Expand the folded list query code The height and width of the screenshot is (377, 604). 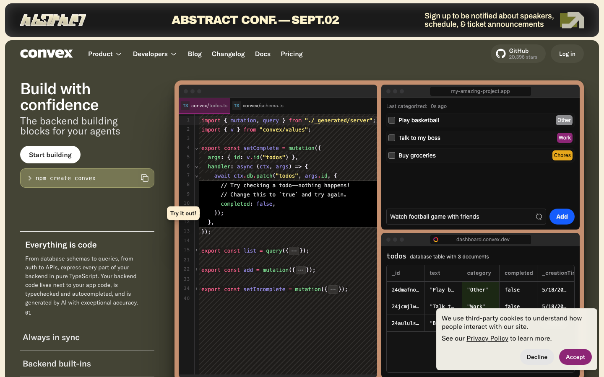294,251
